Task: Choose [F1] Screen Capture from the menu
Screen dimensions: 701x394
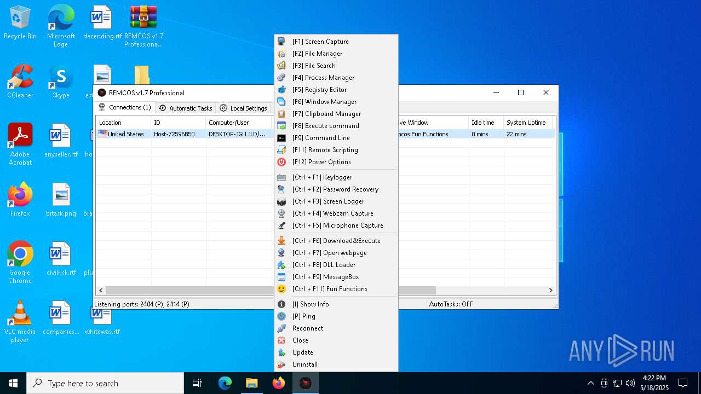Action: click(336, 42)
